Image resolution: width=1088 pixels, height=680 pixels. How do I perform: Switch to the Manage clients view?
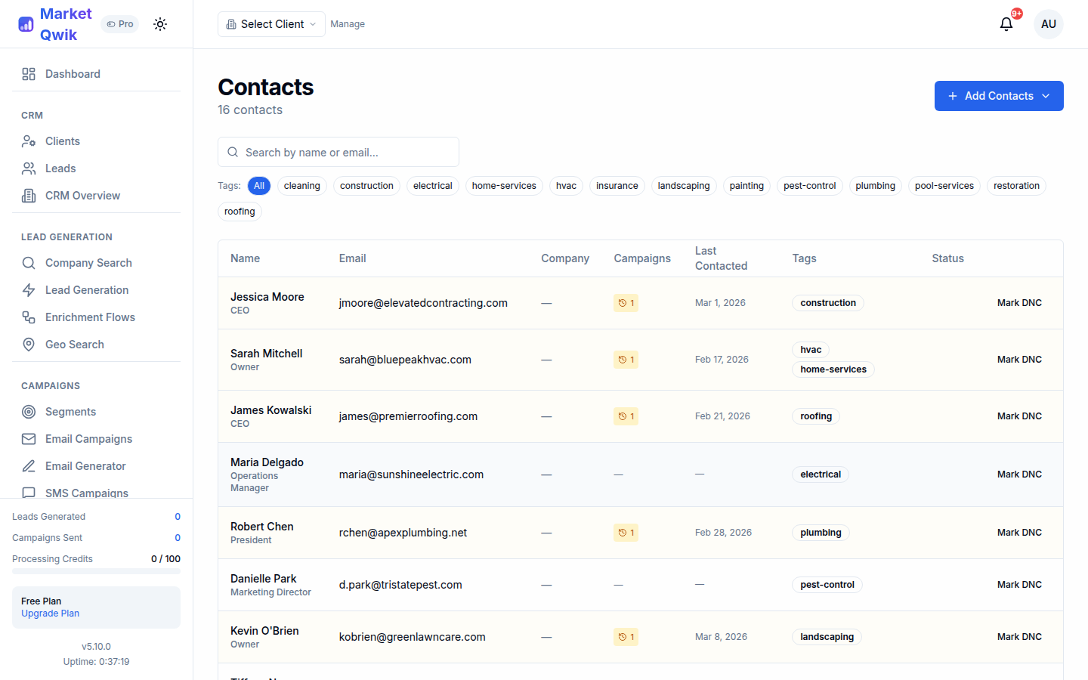[x=348, y=23]
